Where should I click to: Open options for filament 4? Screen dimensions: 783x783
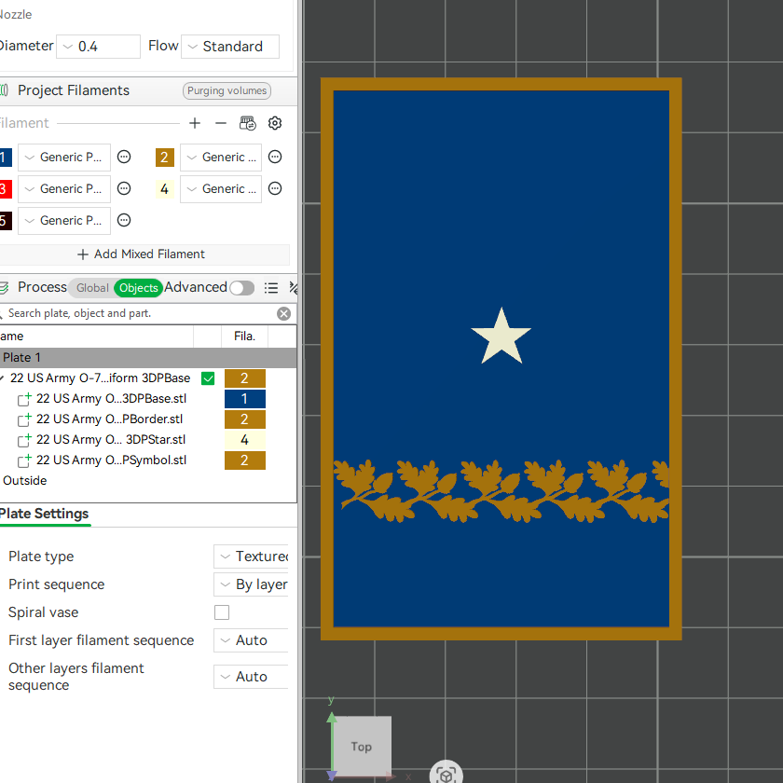tap(275, 188)
